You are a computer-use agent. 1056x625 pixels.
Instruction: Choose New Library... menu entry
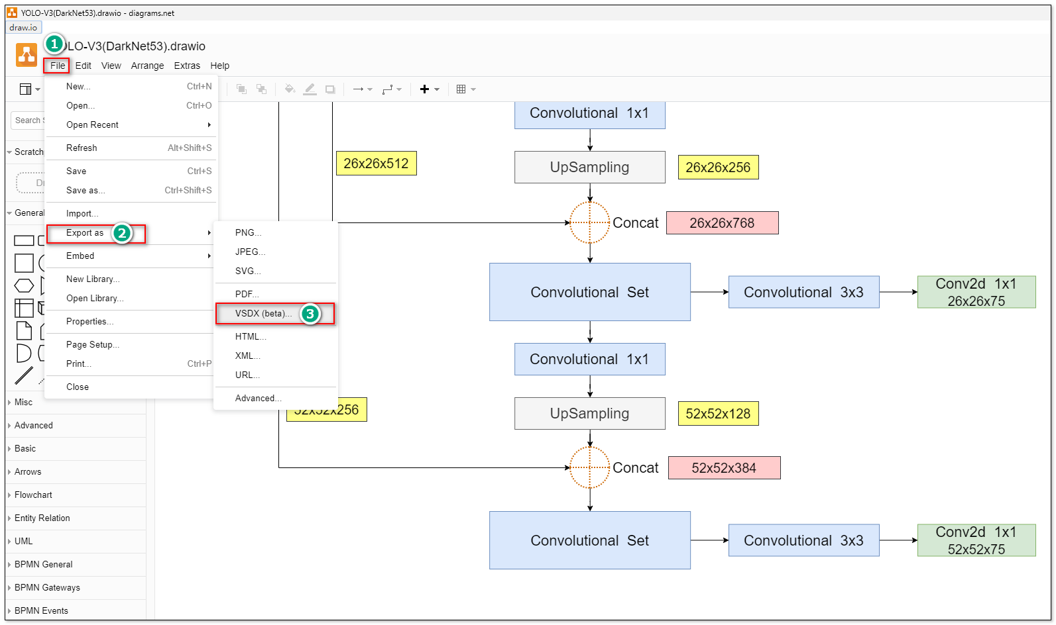point(131,279)
